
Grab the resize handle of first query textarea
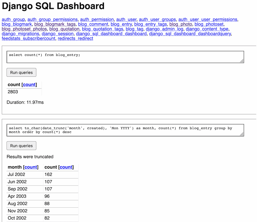[242, 61]
